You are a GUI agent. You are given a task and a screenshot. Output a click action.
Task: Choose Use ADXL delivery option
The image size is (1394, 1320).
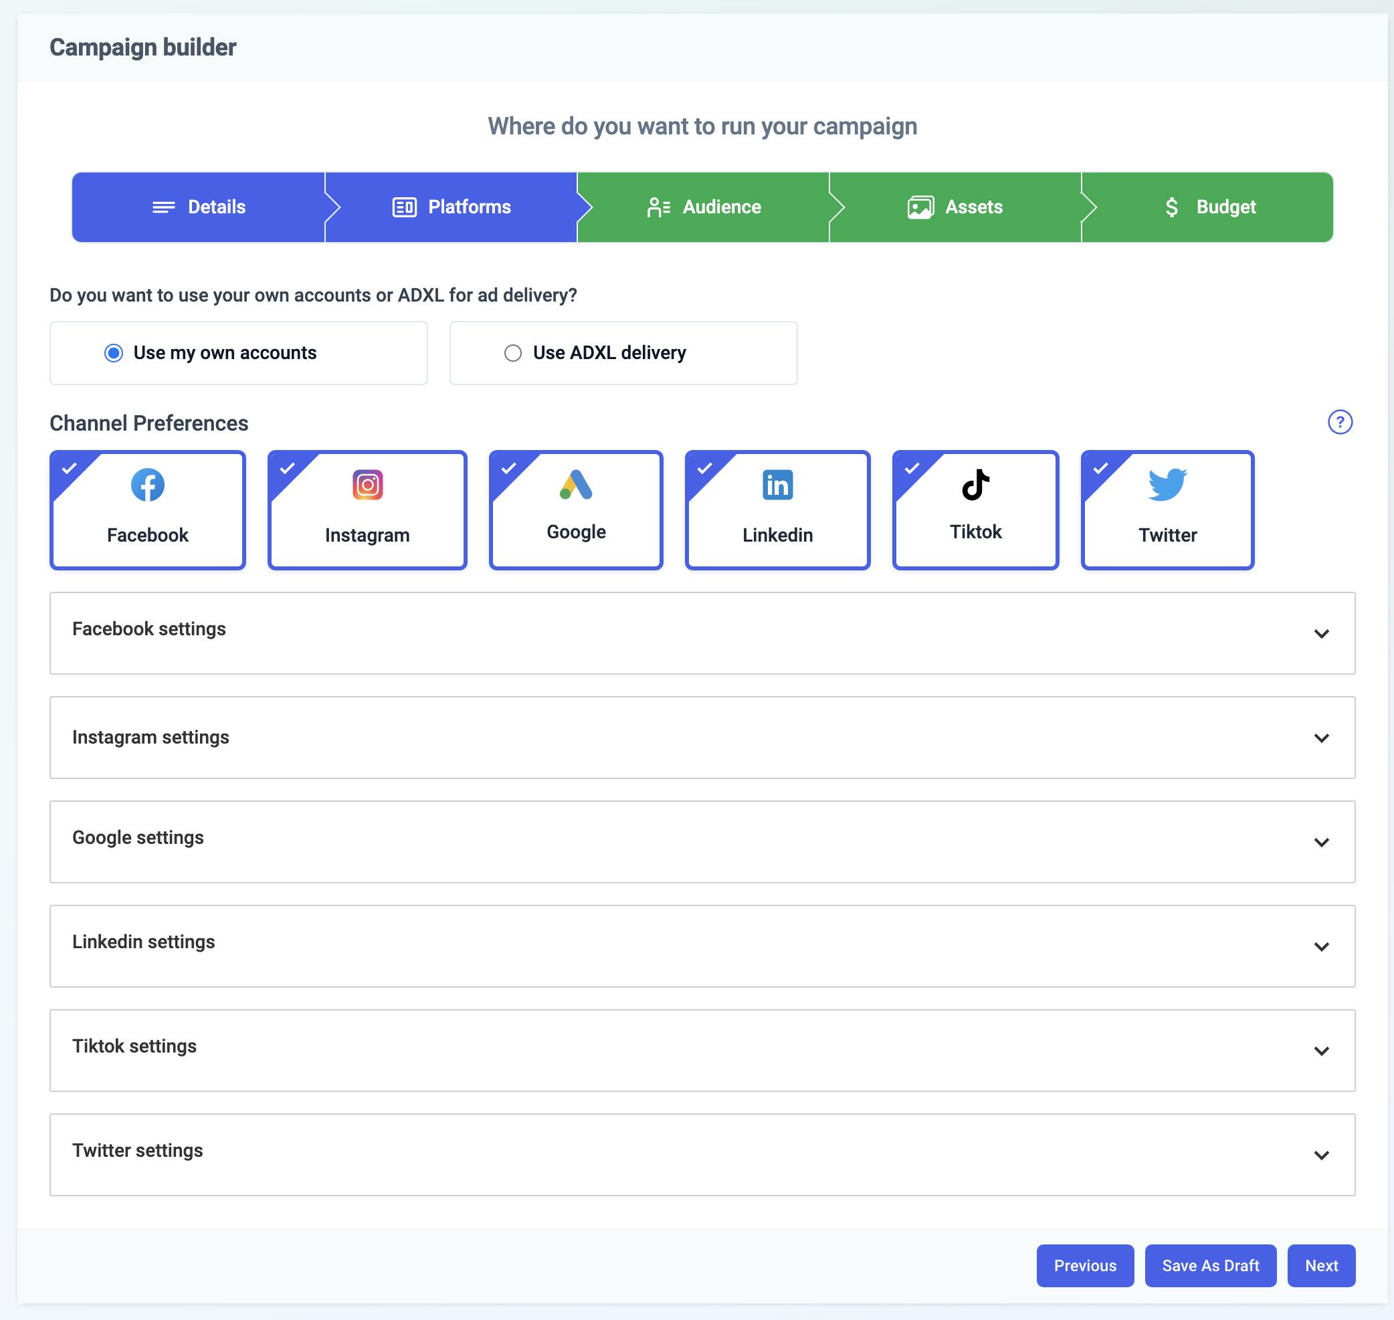(x=513, y=352)
